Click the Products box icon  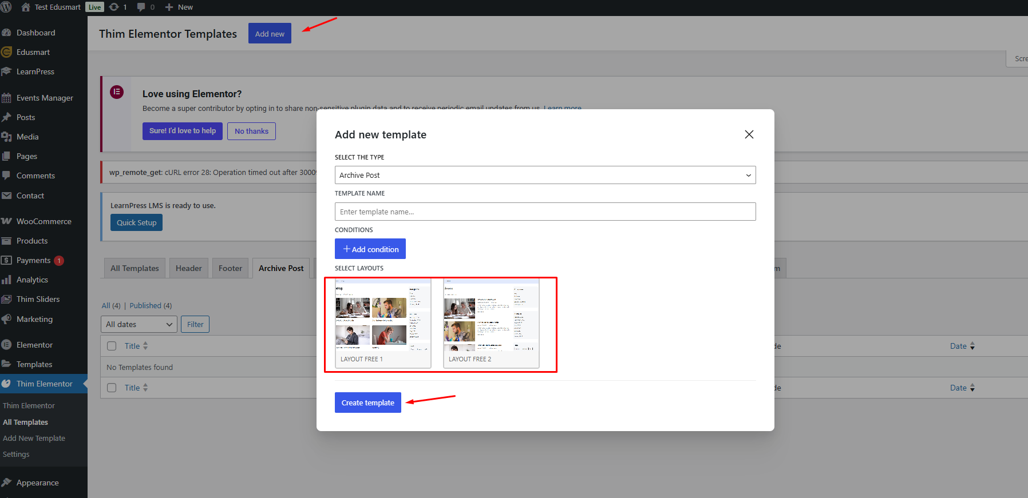coord(7,241)
